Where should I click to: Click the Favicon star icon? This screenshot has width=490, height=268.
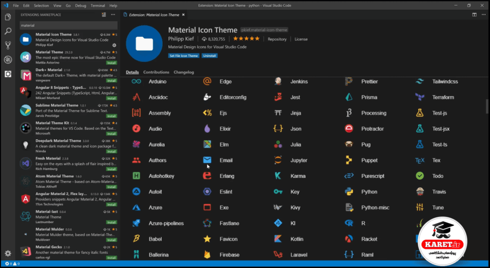coord(207,239)
